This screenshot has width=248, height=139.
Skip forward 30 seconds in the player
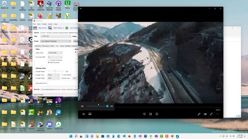click(x=157, y=114)
